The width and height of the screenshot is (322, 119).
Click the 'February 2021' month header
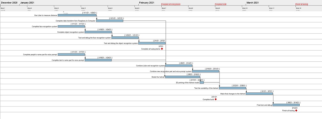click(x=147, y=3)
